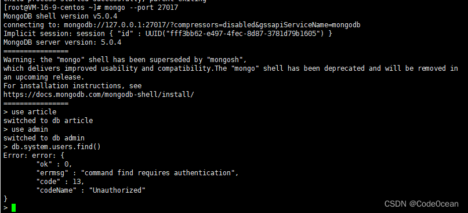468x213 pixels.
Task: Click the CSDN @CodeOcean watermark
Action: click(421, 204)
